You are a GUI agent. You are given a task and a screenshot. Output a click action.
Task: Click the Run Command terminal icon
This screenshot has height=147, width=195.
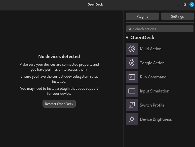click(x=132, y=77)
